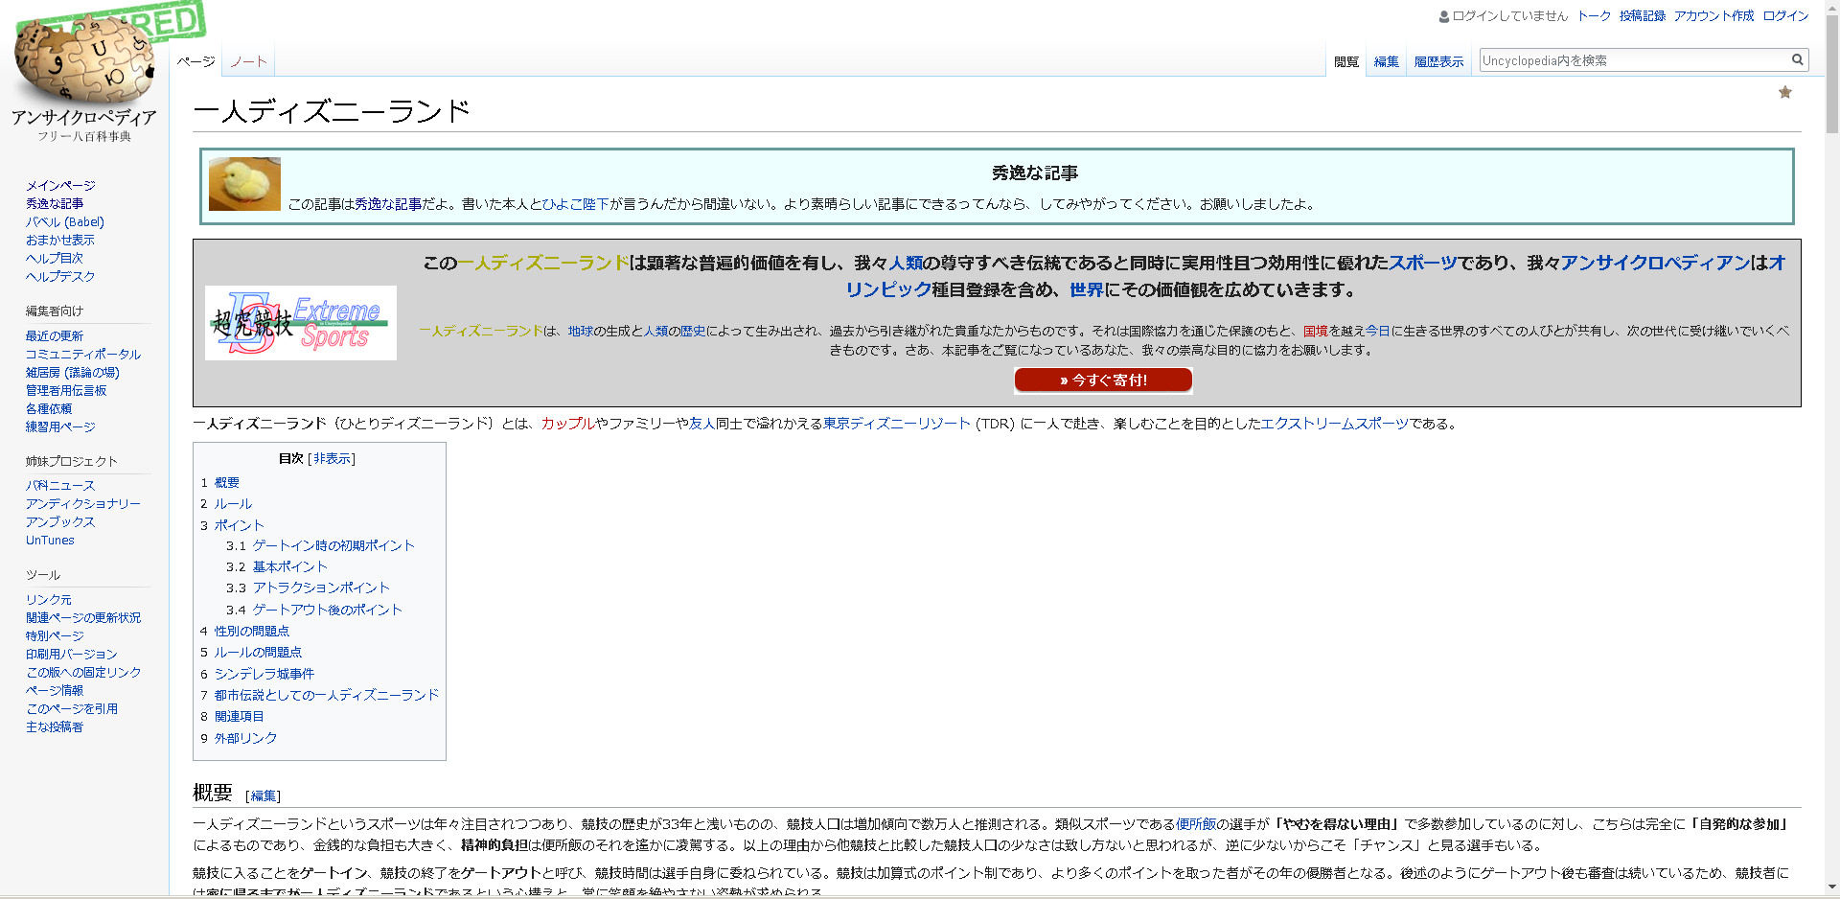
Task: Open 東京ディズニーリゾート link in intro
Action: point(897,424)
